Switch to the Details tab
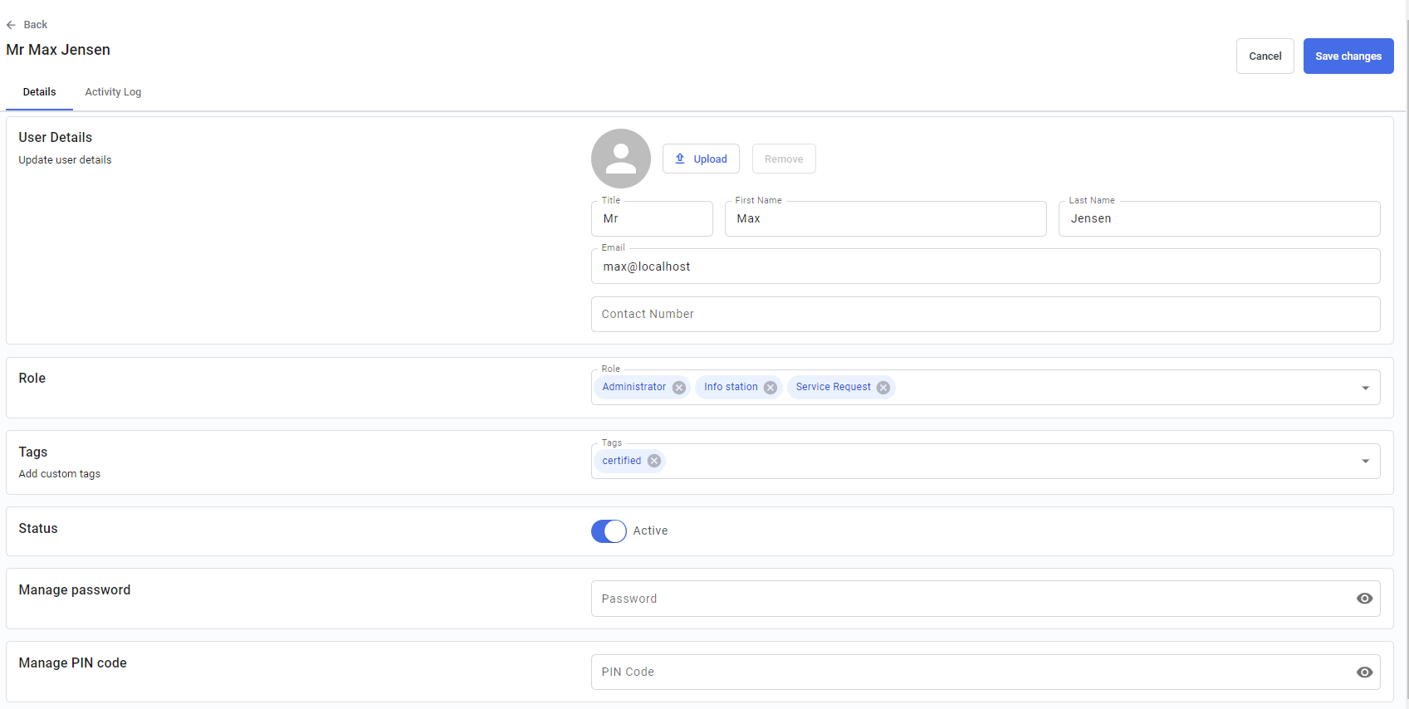This screenshot has height=709, width=1409. click(39, 92)
